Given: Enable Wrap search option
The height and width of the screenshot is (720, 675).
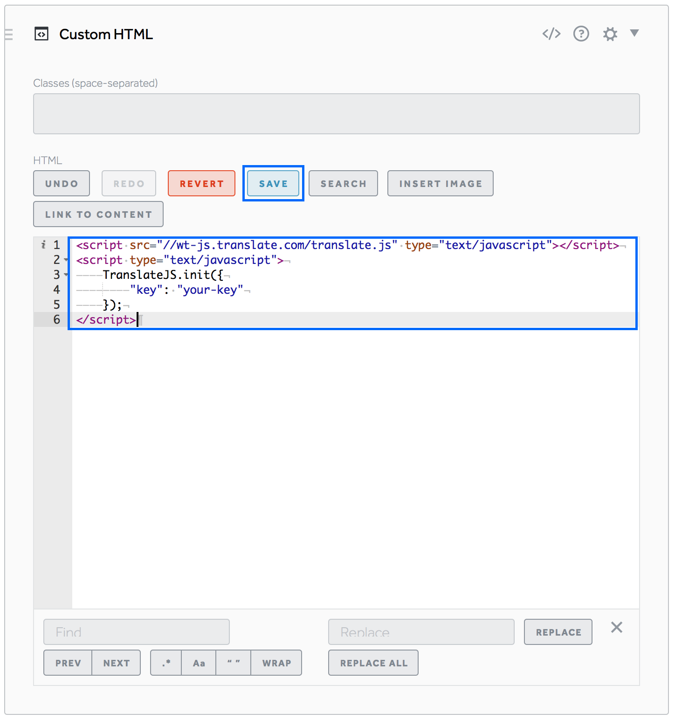Looking at the screenshot, I should 276,663.
